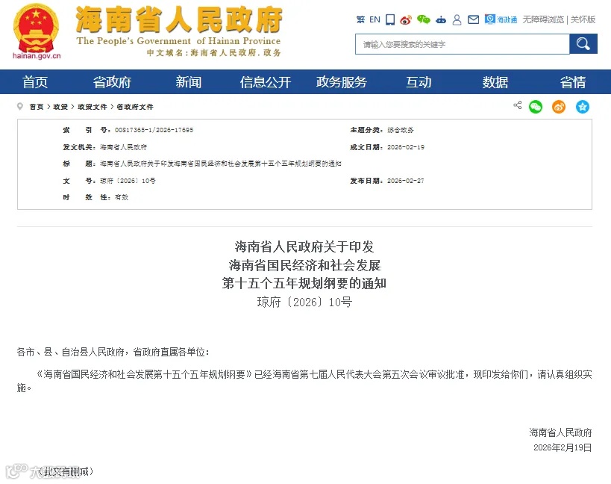Open the Sina Weibo icon in the header
Viewport: 611px width, 484px height.
(x=407, y=19)
